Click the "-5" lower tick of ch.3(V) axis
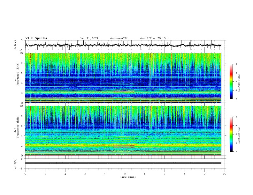 (22, 169)
